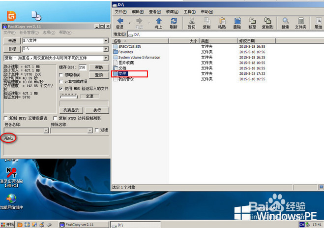Screen dimensions: 324x228
Task: Click the Delete toolbar icon
Action: click(237, 23)
